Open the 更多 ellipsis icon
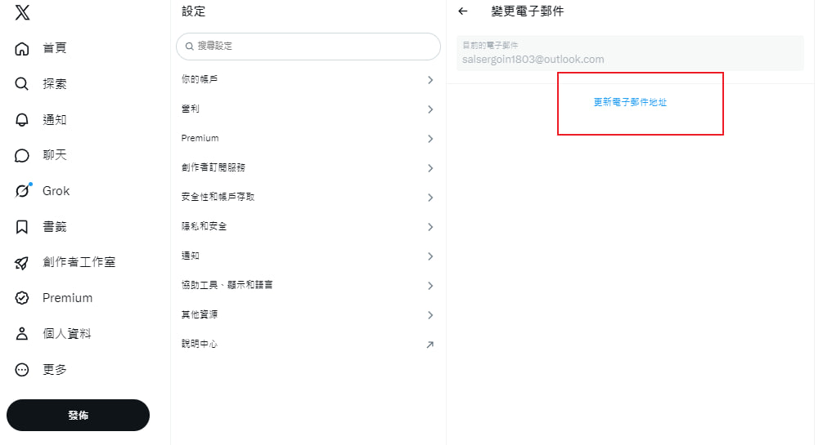 [22, 370]
